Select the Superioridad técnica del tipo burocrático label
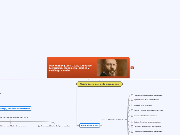Viewport: 180px width, 135px height. click(55, 126)
